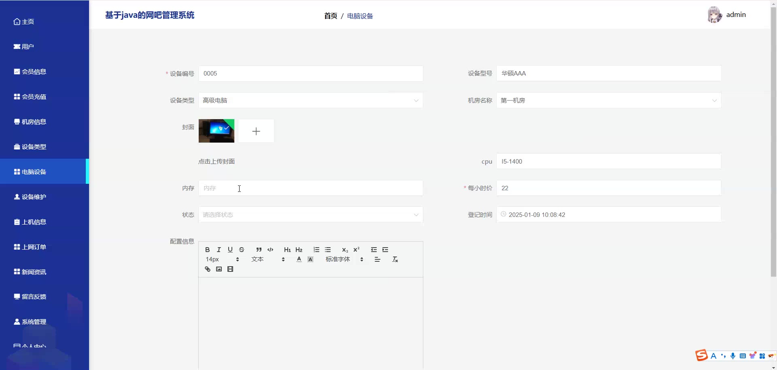Click the 首页 breadcrumb link
The width and height of the screenshot is (777, 370).
(x=331, y=16)
